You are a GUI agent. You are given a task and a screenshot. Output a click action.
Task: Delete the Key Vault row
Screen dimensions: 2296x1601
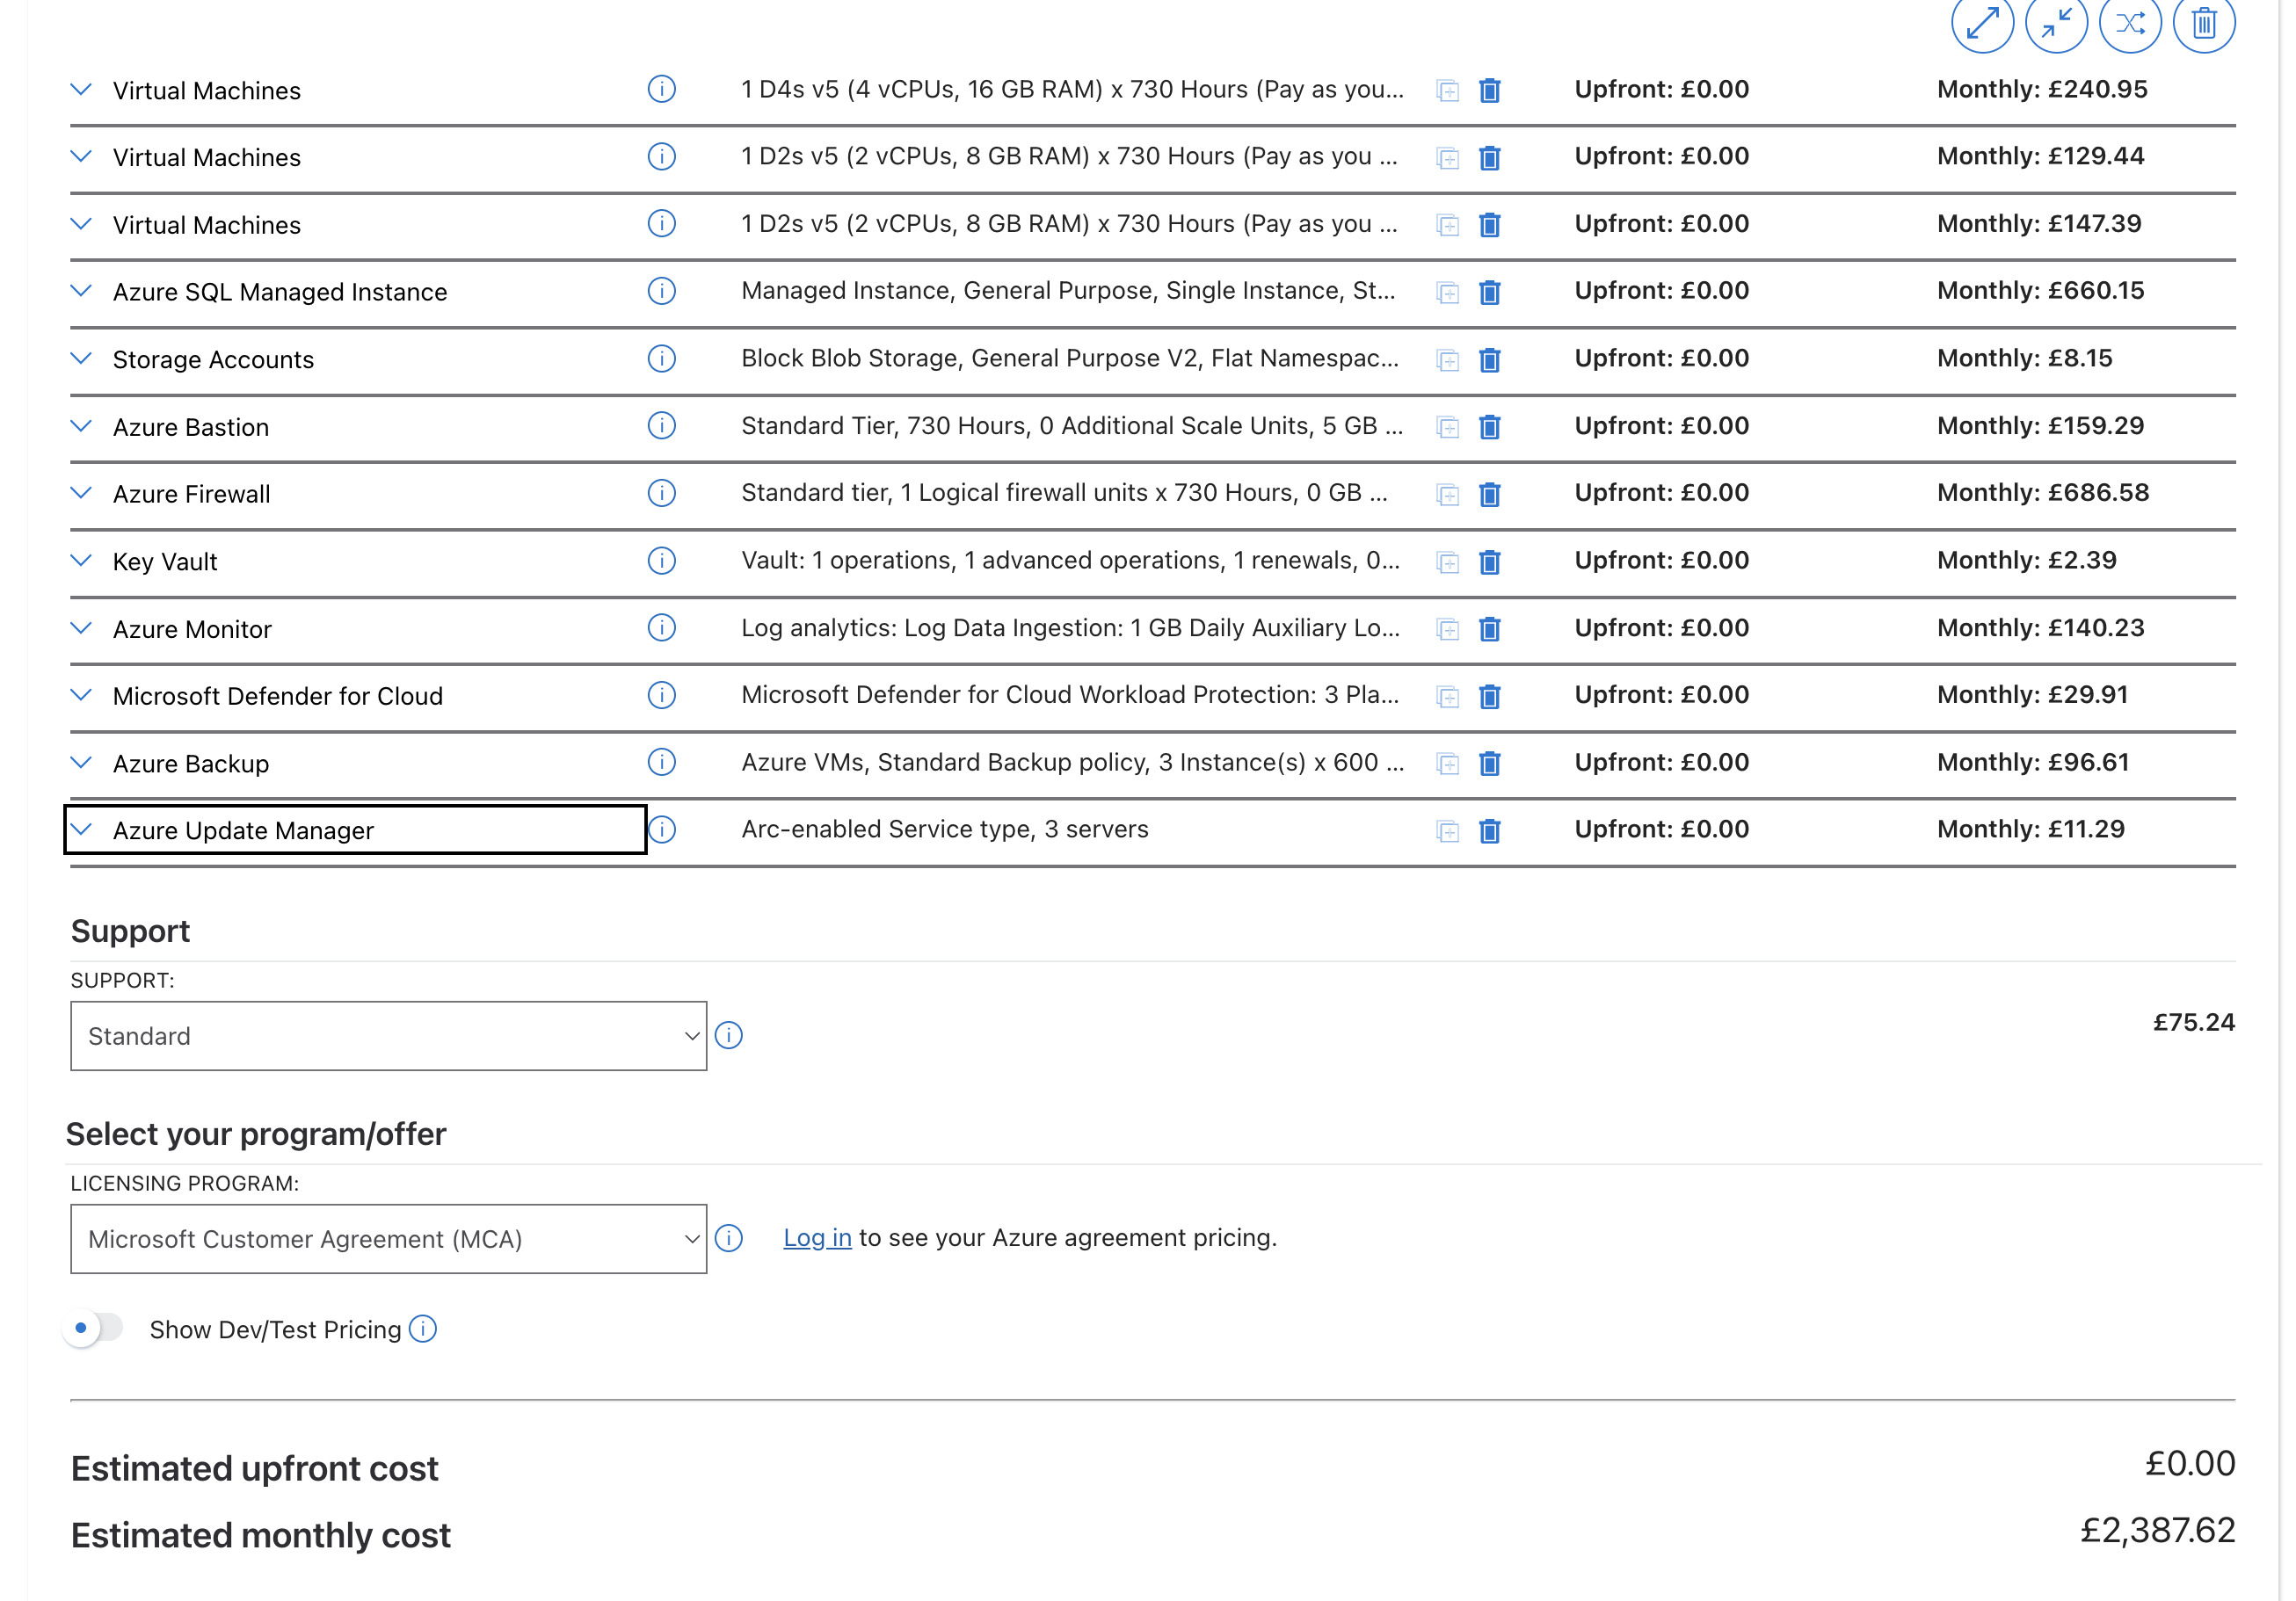pos(1489,561)
